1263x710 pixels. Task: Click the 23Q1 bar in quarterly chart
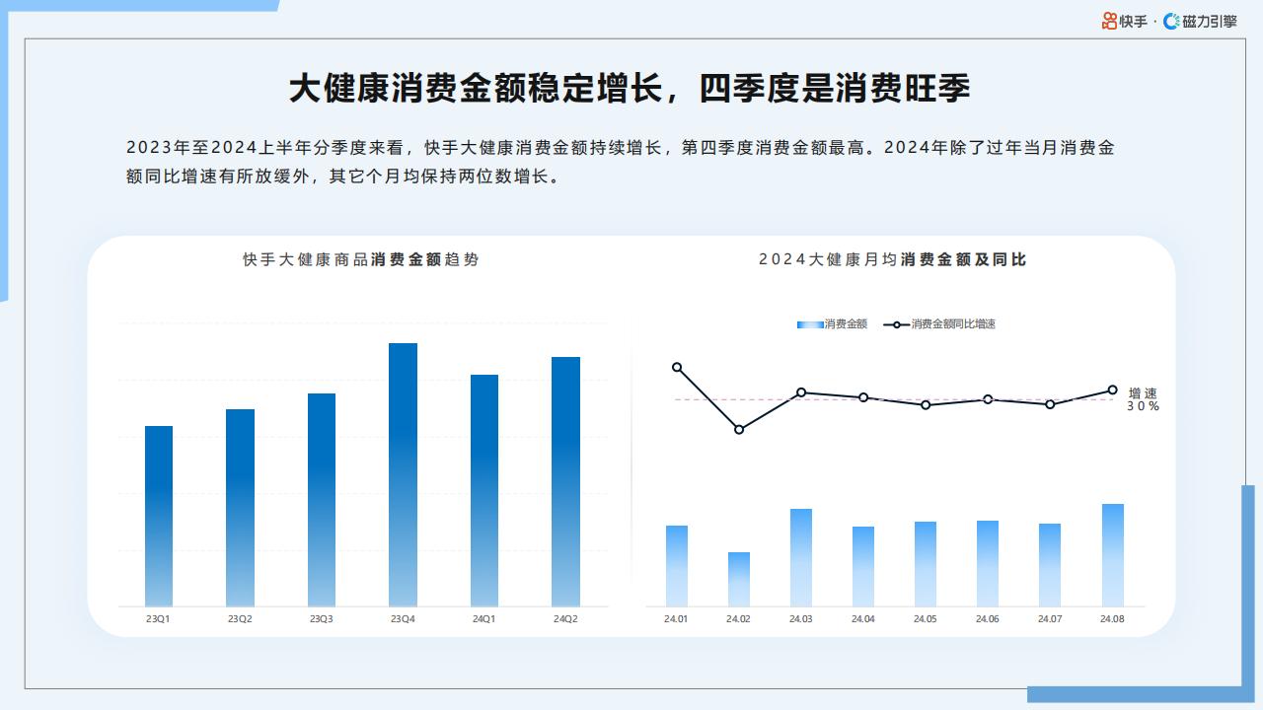click(x=159, y=516)
